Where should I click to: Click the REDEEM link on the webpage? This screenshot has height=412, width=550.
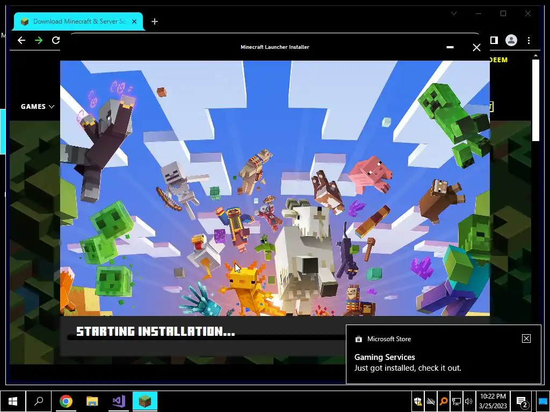point(498,60)
